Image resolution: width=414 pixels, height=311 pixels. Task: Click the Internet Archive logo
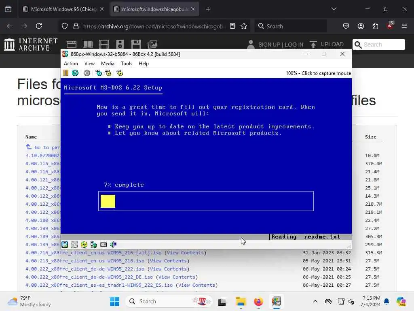[31, 44]
